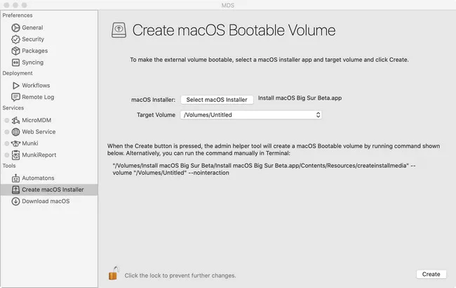Click the General preferences icon
The height and width of the screenshot is (288, 456).
point(15,27)
